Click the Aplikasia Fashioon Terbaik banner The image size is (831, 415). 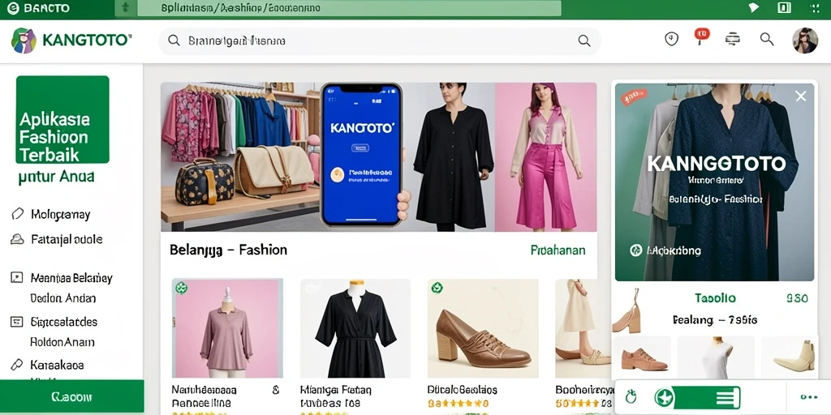pyautogui.click(x=62, y=120)
